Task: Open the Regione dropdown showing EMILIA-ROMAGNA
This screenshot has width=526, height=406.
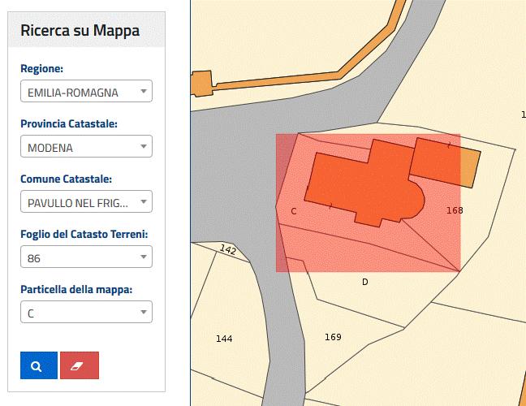Action: [86, 93]
